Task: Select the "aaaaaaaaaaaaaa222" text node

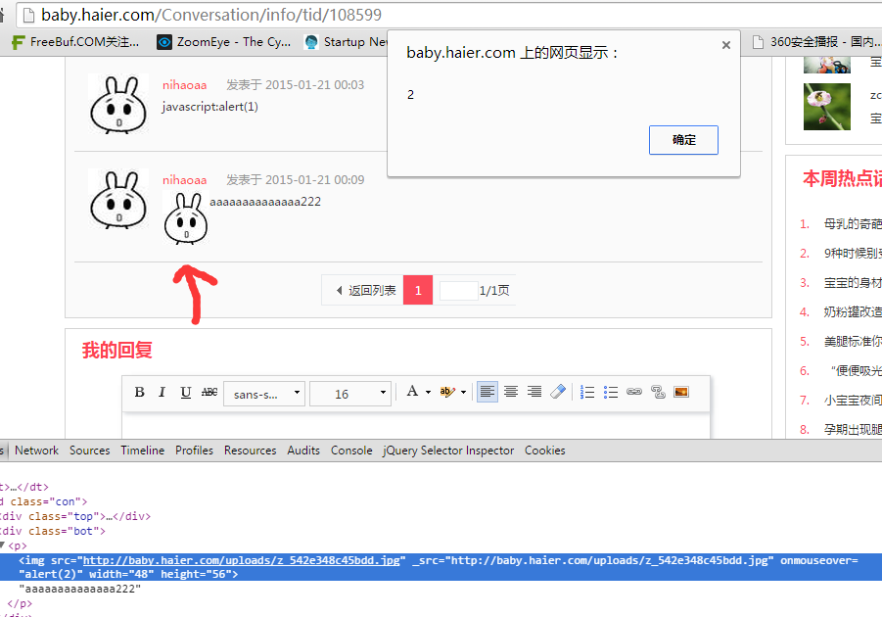Action: click(80, 589)
